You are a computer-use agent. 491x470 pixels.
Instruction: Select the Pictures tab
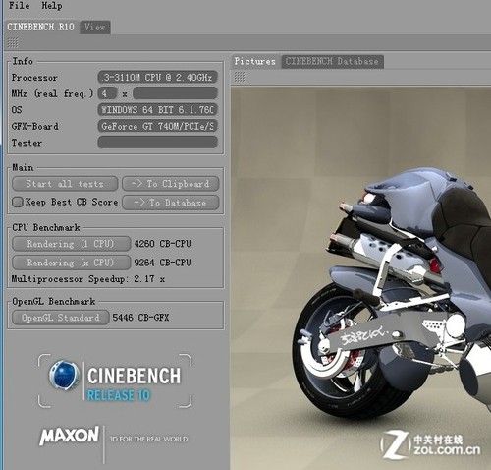tap(255, 61)
